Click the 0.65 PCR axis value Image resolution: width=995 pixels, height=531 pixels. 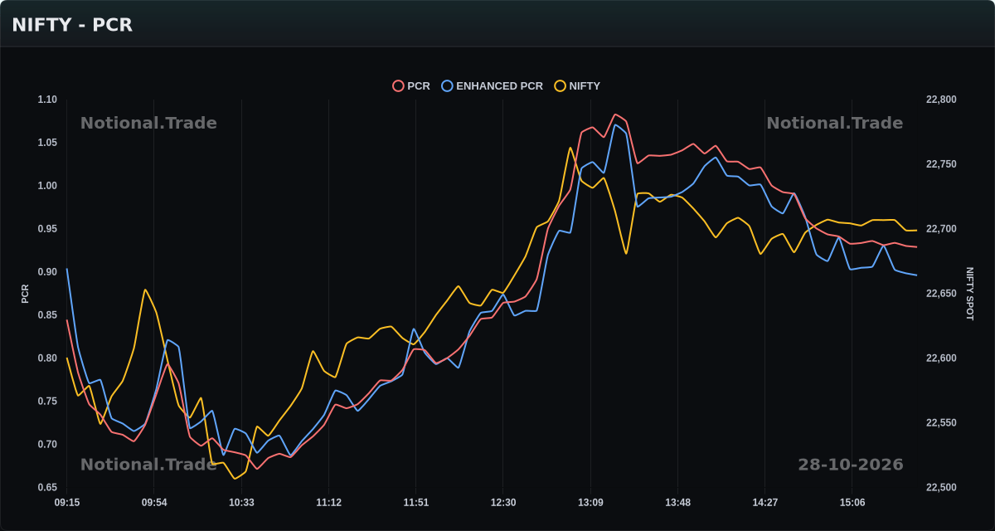47,488
